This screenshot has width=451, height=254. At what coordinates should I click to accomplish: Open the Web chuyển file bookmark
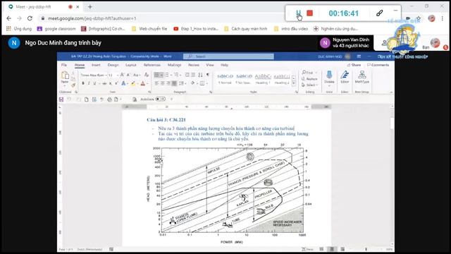click(x=149, y=29)
